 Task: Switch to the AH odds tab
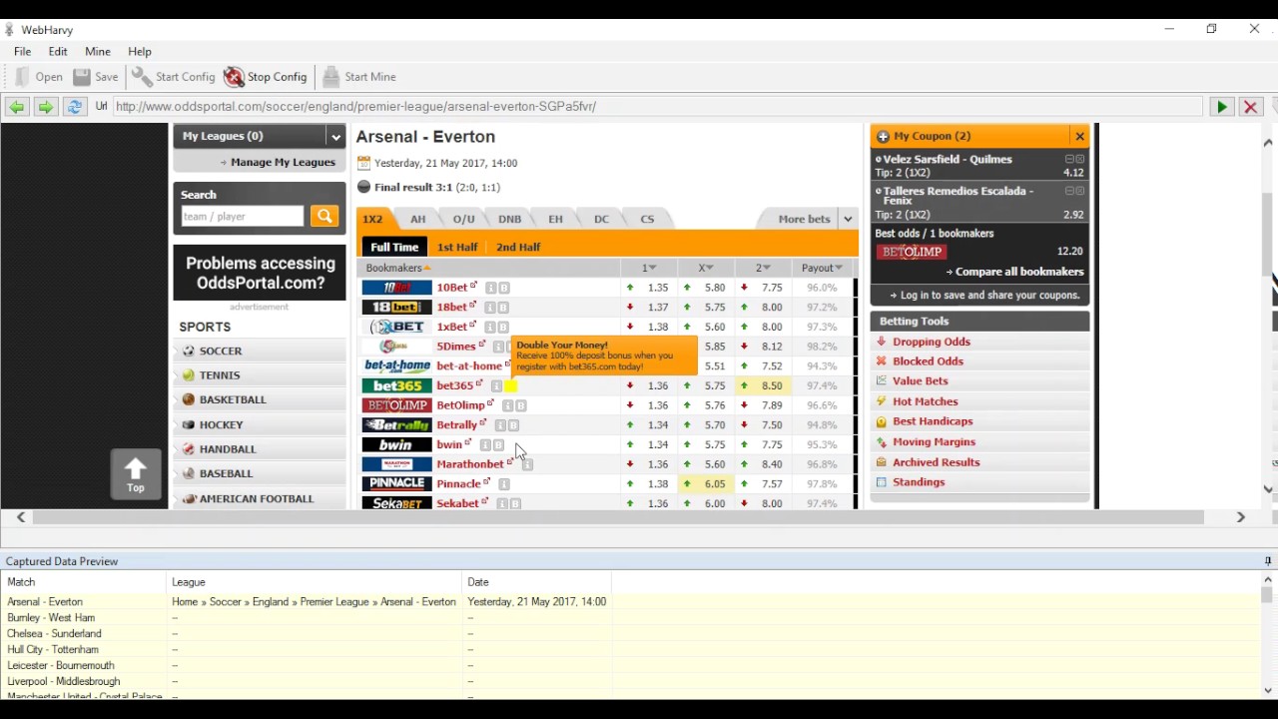coord(418,219)
